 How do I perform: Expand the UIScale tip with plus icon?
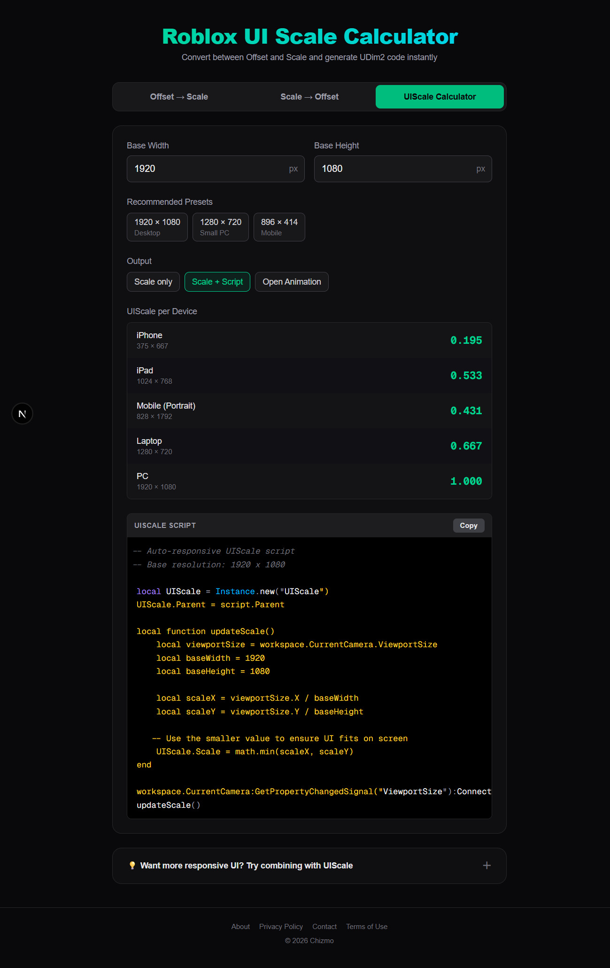(x=487, y=866)
